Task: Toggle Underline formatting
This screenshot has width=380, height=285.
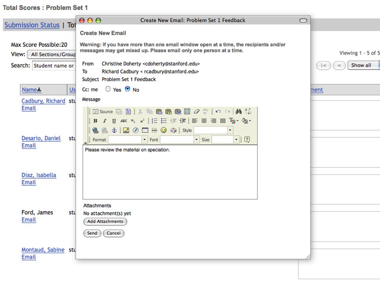Action: pyautogui.click(x=114, y=121)
